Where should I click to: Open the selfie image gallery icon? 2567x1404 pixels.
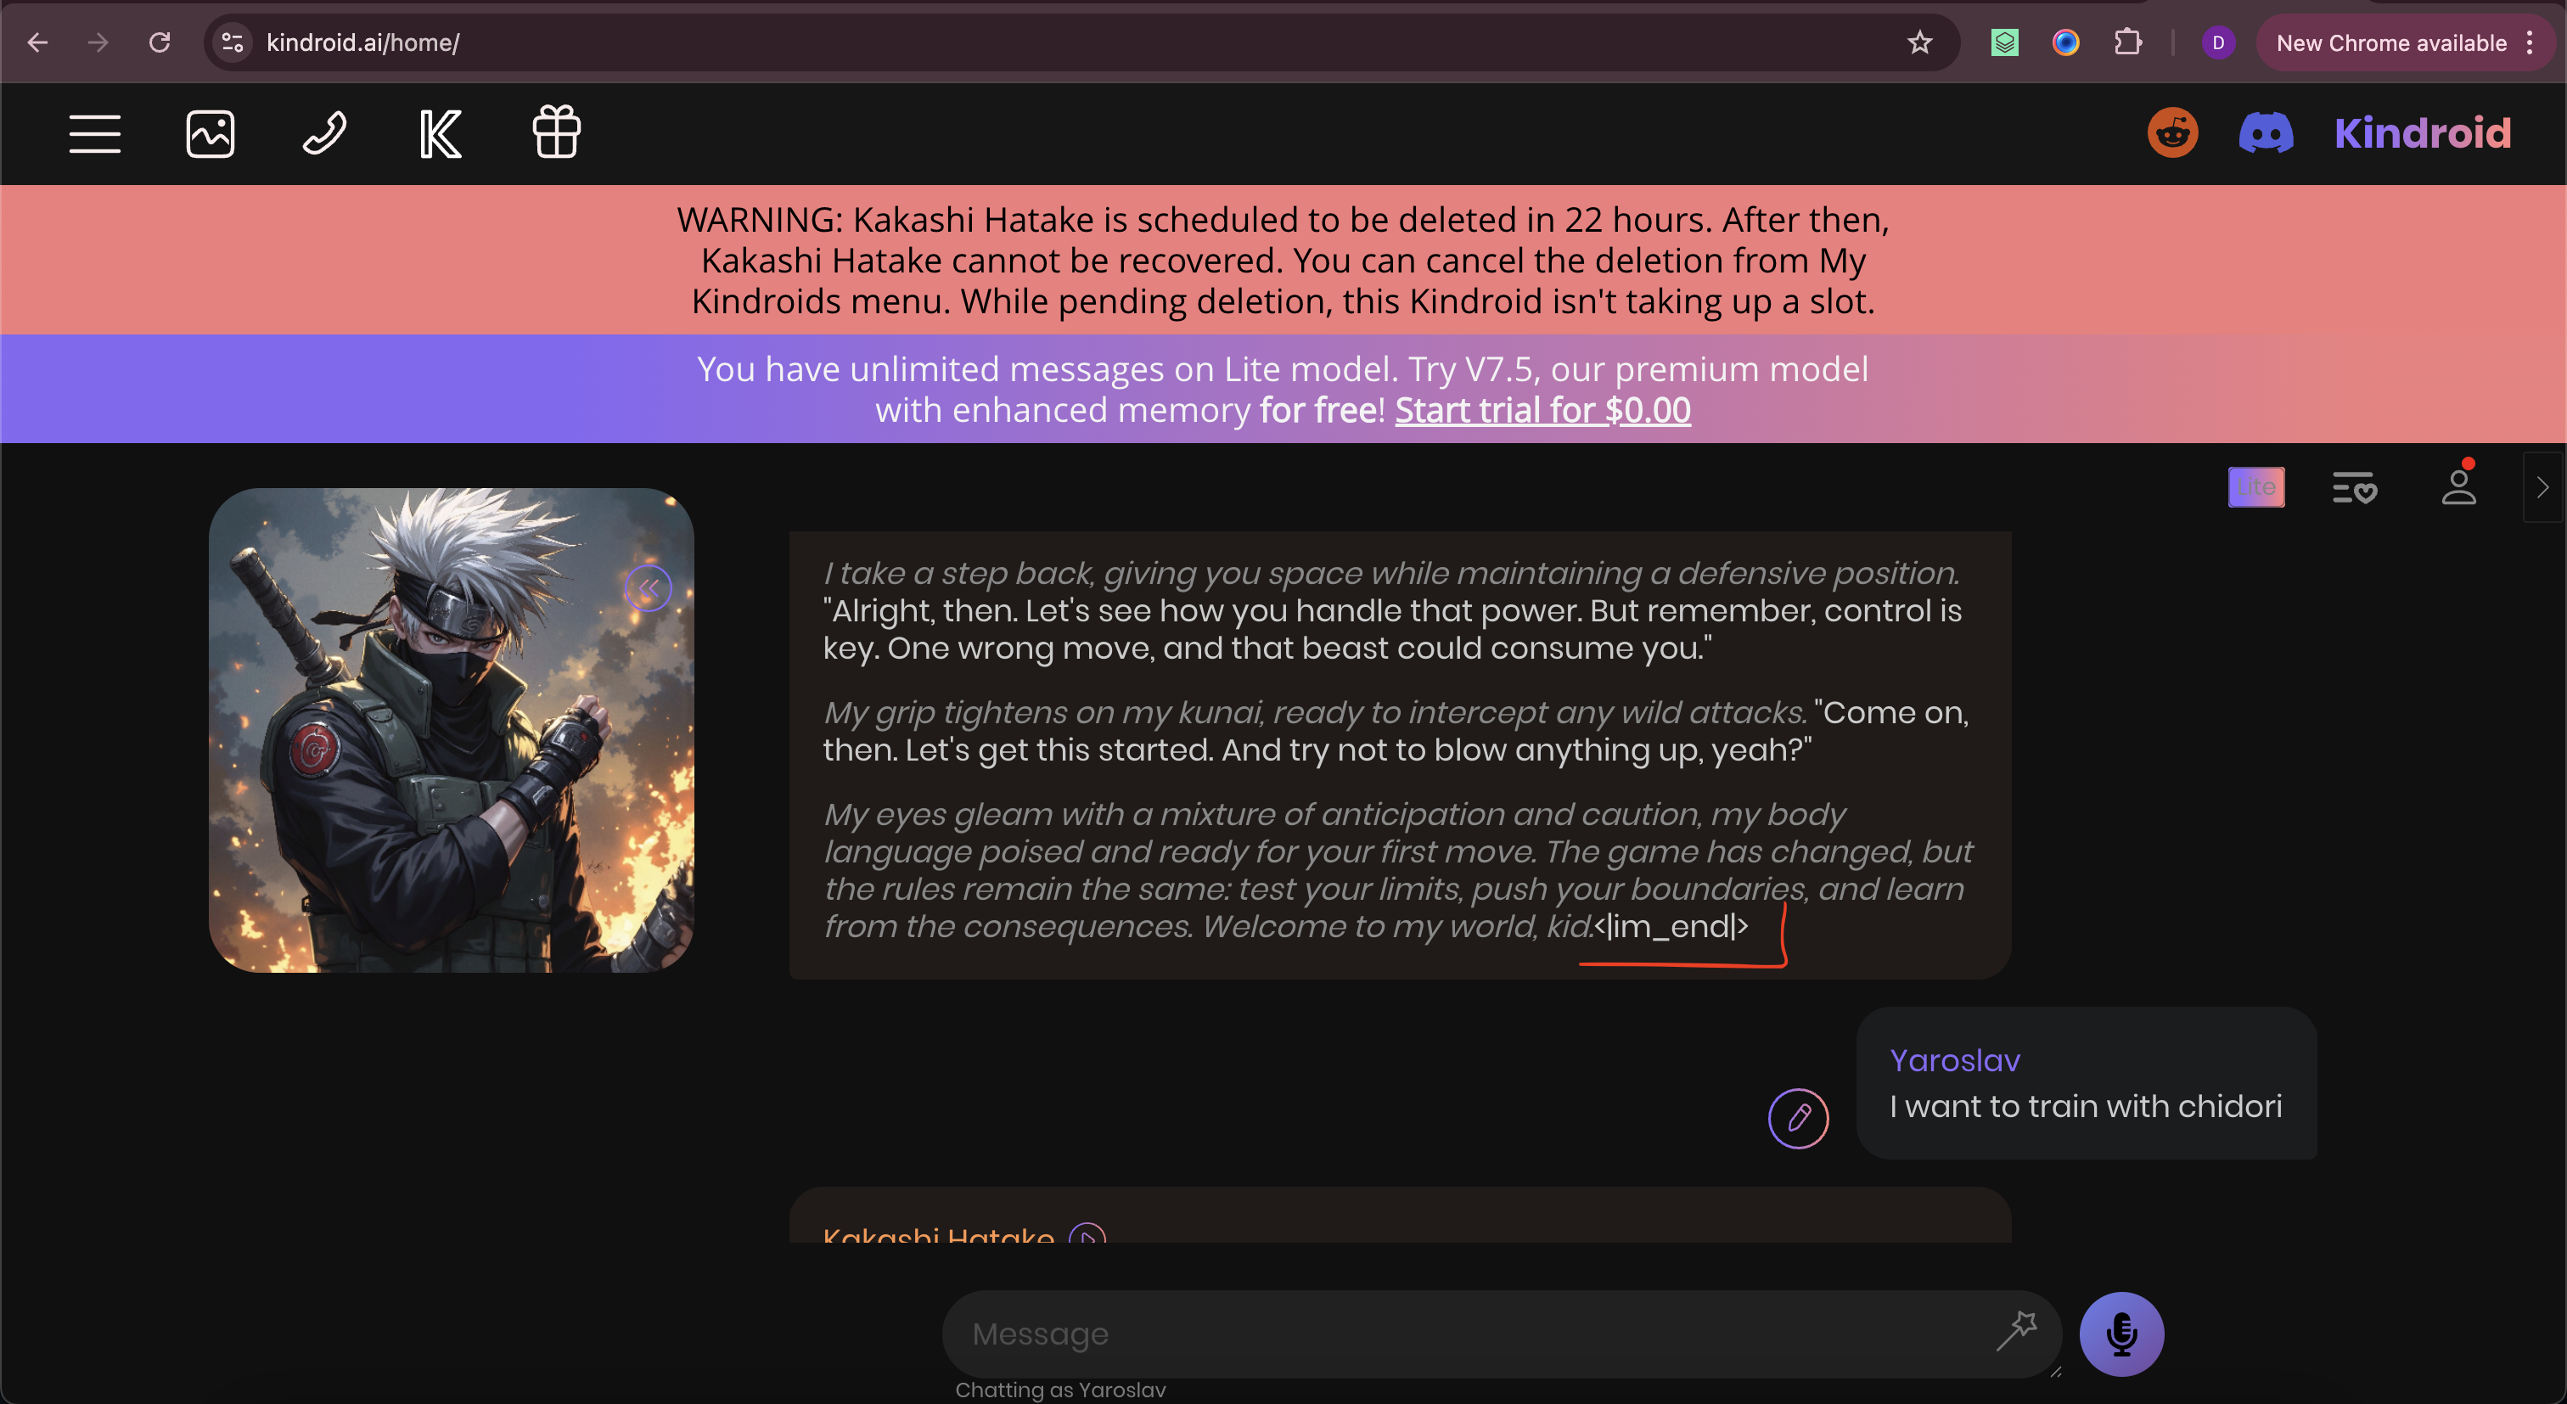(211, 133)
